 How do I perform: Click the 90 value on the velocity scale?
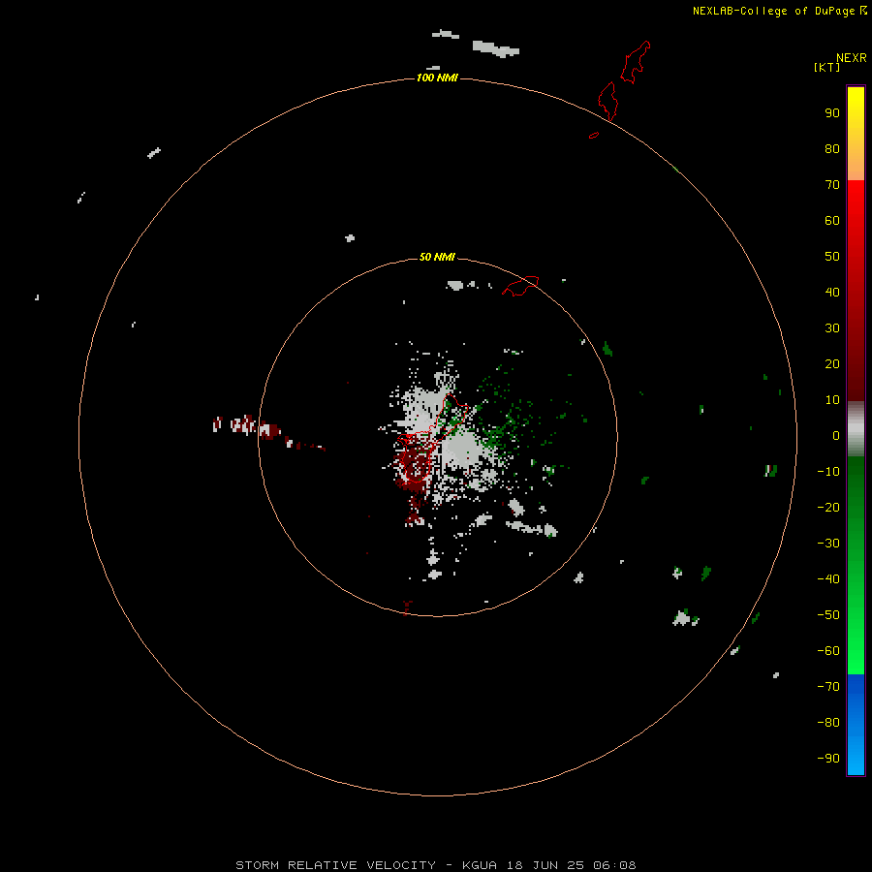(x=832, y=113)
